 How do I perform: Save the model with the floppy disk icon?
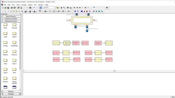tap(8, 8)
